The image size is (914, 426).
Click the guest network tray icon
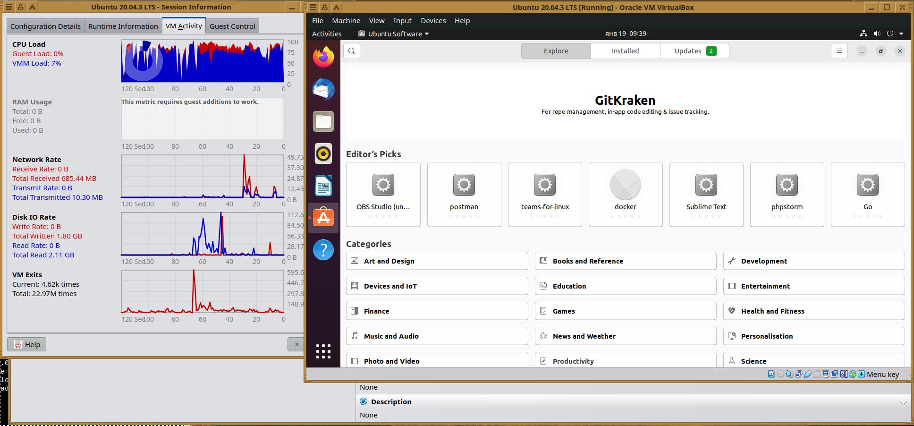point(863,34)
